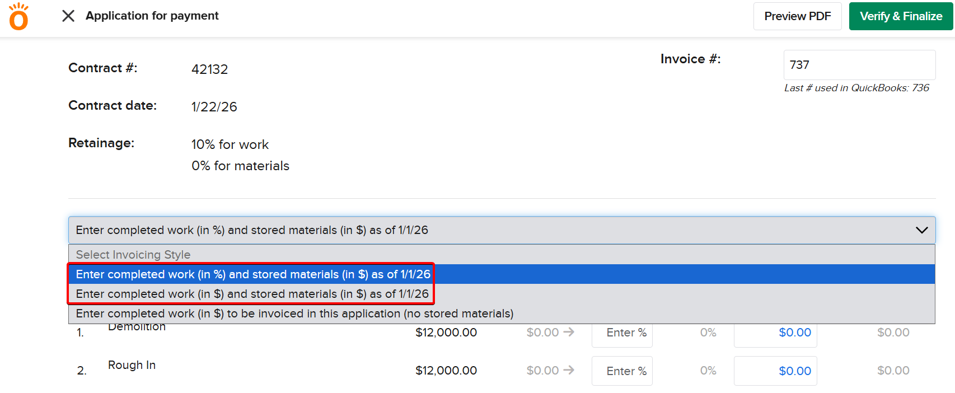The width and height of the screenshot is (955, 393).
Task: Click the Select Invoicing Style placeholder entry
Action: point(133,255)
